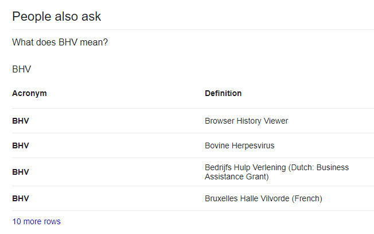Click BHV acronym in Bruxelles Halle Vilvorde row

pyautogui.click(x=21, y=198)
